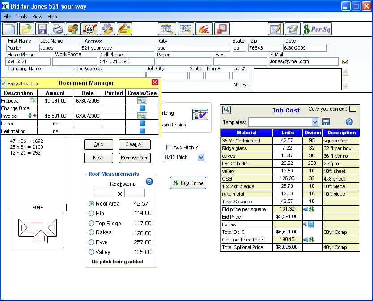The image size is (373, 301).
Task: Enable the Add Pitch checkbox
Action: (x=169, y=148)
